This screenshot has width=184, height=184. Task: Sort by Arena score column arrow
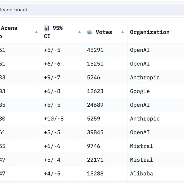tap(36, 32)
